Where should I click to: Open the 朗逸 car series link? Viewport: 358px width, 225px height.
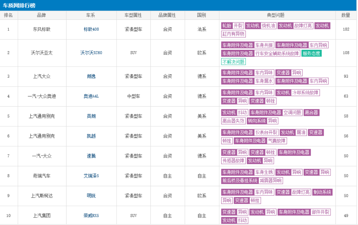tap(91, 76)
